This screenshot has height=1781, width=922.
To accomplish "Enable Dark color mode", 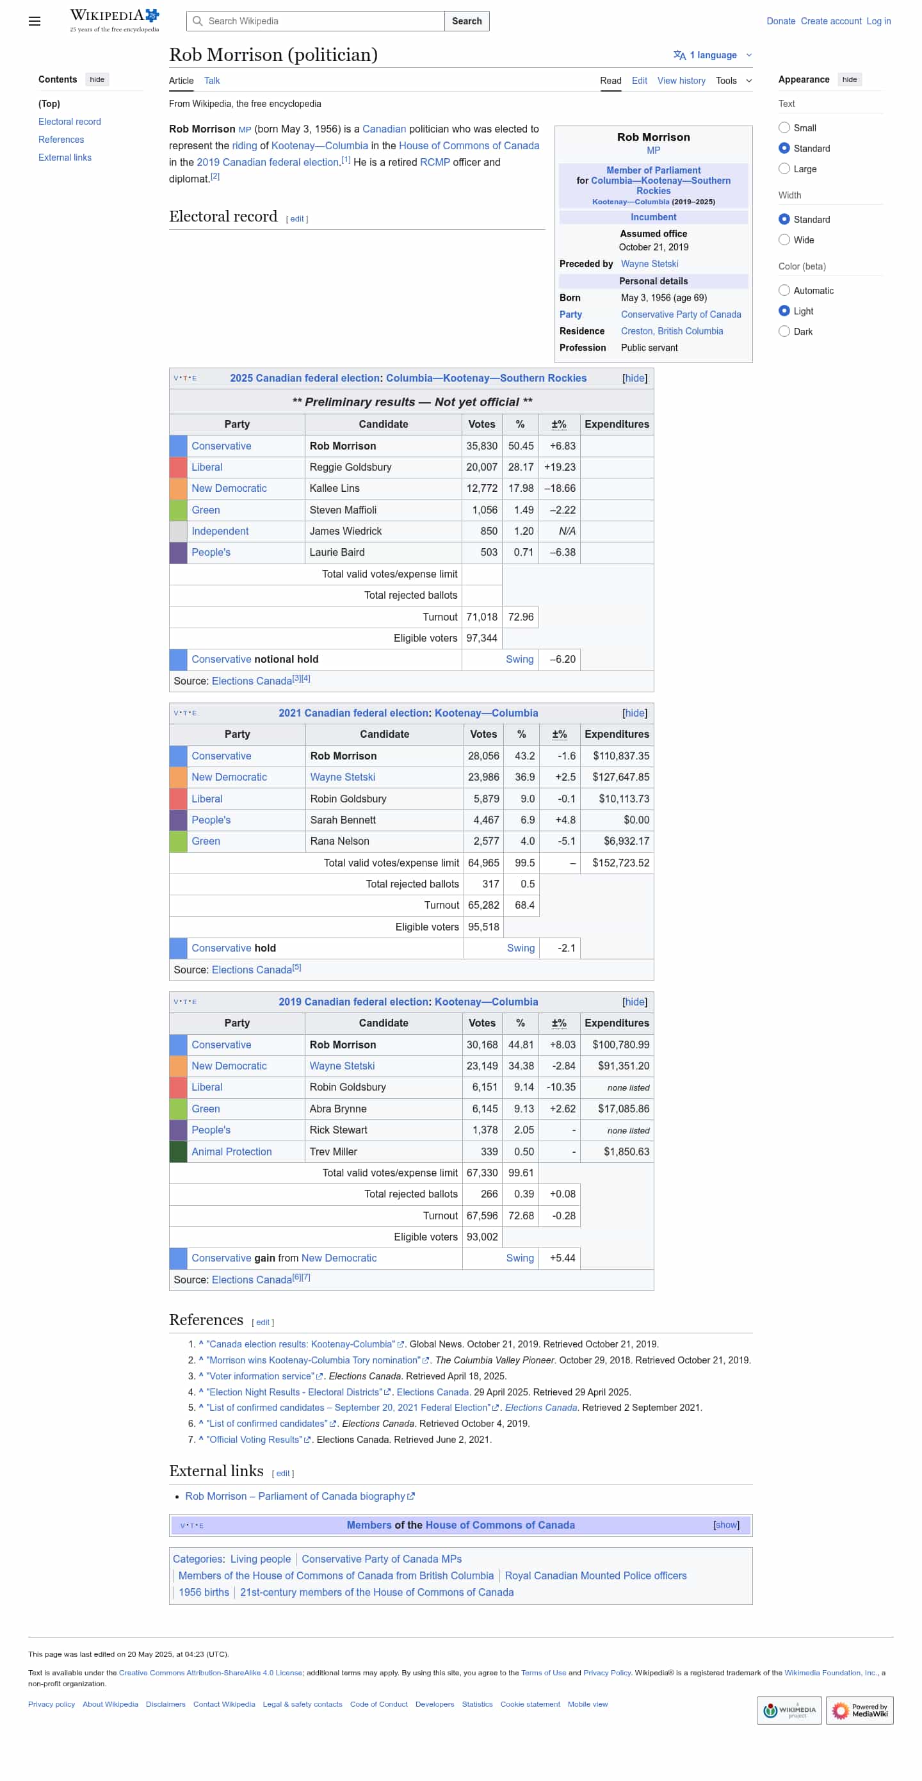I will point(784,331).
